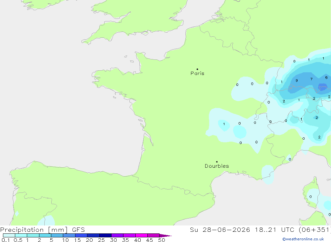The width and height of the screenshot is (331, 242).
Task: Pick the lightest 0.1 mm legend swatch
Action: (x=9, y=235)
